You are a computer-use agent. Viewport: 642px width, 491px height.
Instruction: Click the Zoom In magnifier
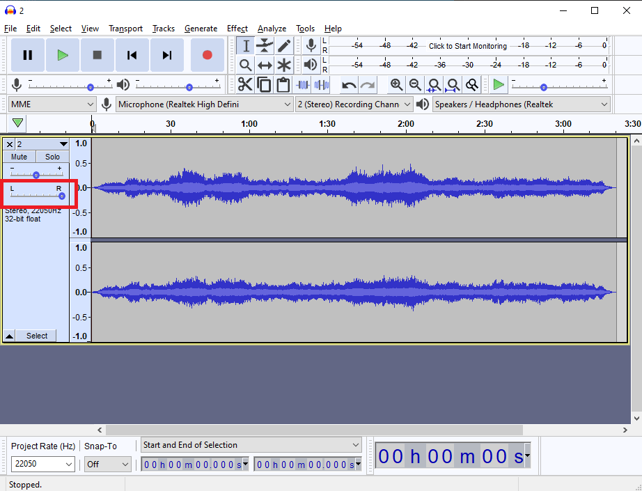click(x=396, y=85)
